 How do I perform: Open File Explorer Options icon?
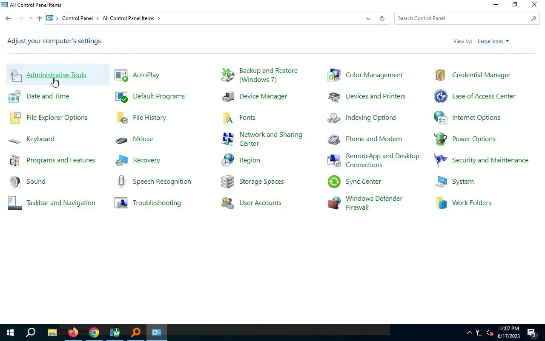coord(15,118)
